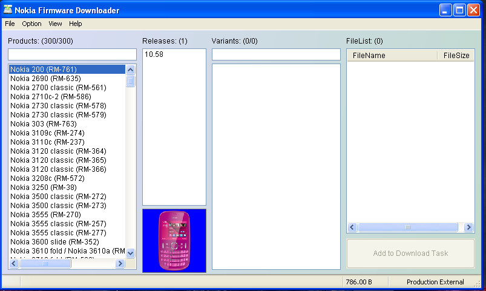
Task: Sort by FileSize column header
Action: pyautogui.click(x=456, y=56)
